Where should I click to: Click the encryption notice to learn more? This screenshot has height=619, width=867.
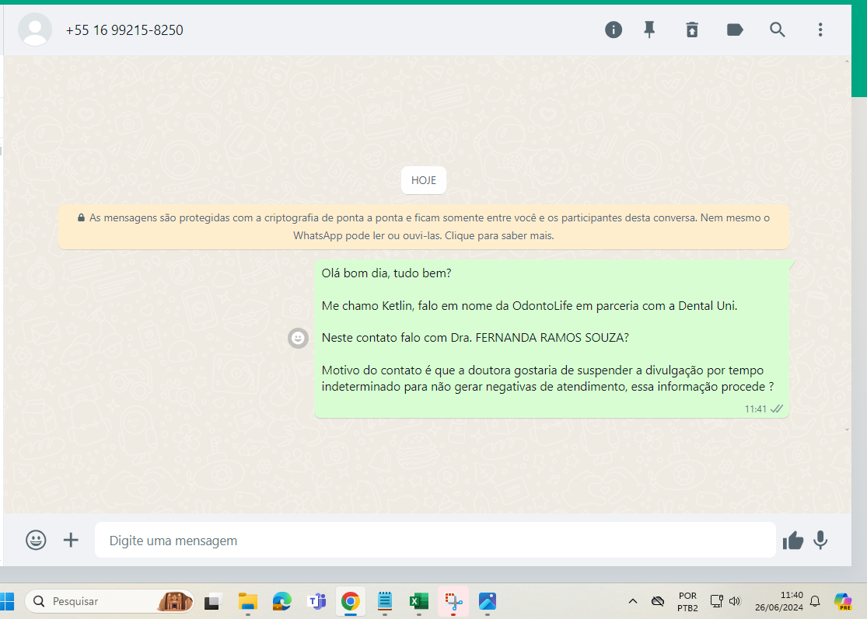tap(424, 226)
